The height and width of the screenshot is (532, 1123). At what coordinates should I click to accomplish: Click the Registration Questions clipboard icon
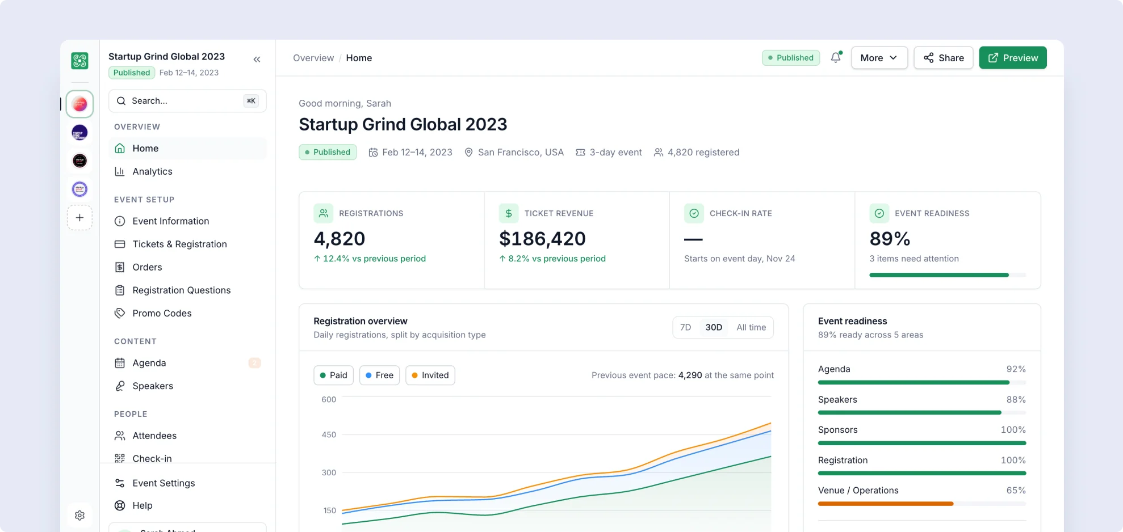(120, 290)
